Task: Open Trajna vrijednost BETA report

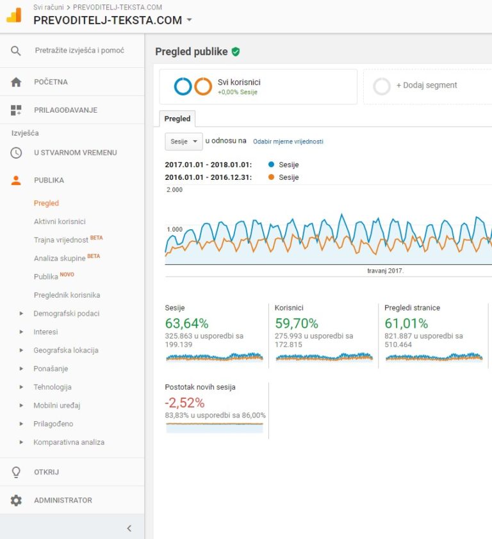Action: pyautogui.click(x=68, y=239)
